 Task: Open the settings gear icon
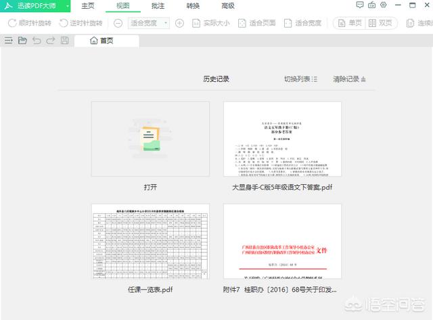pos(384,5)
